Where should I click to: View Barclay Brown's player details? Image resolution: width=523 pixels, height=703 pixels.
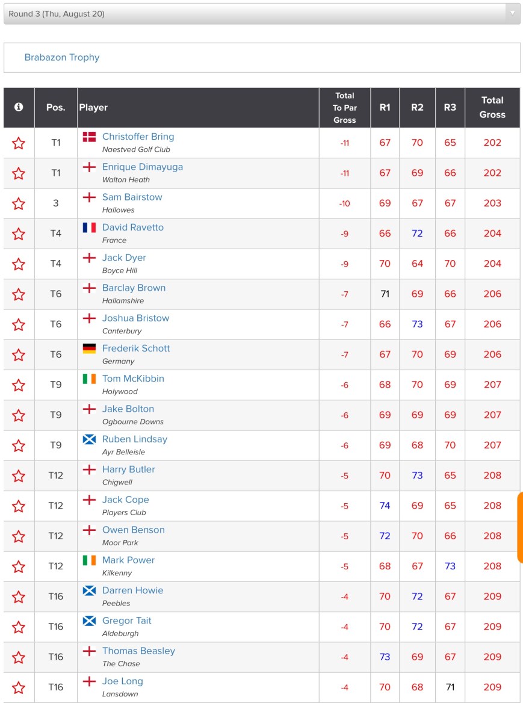click(x=134, y=288)
